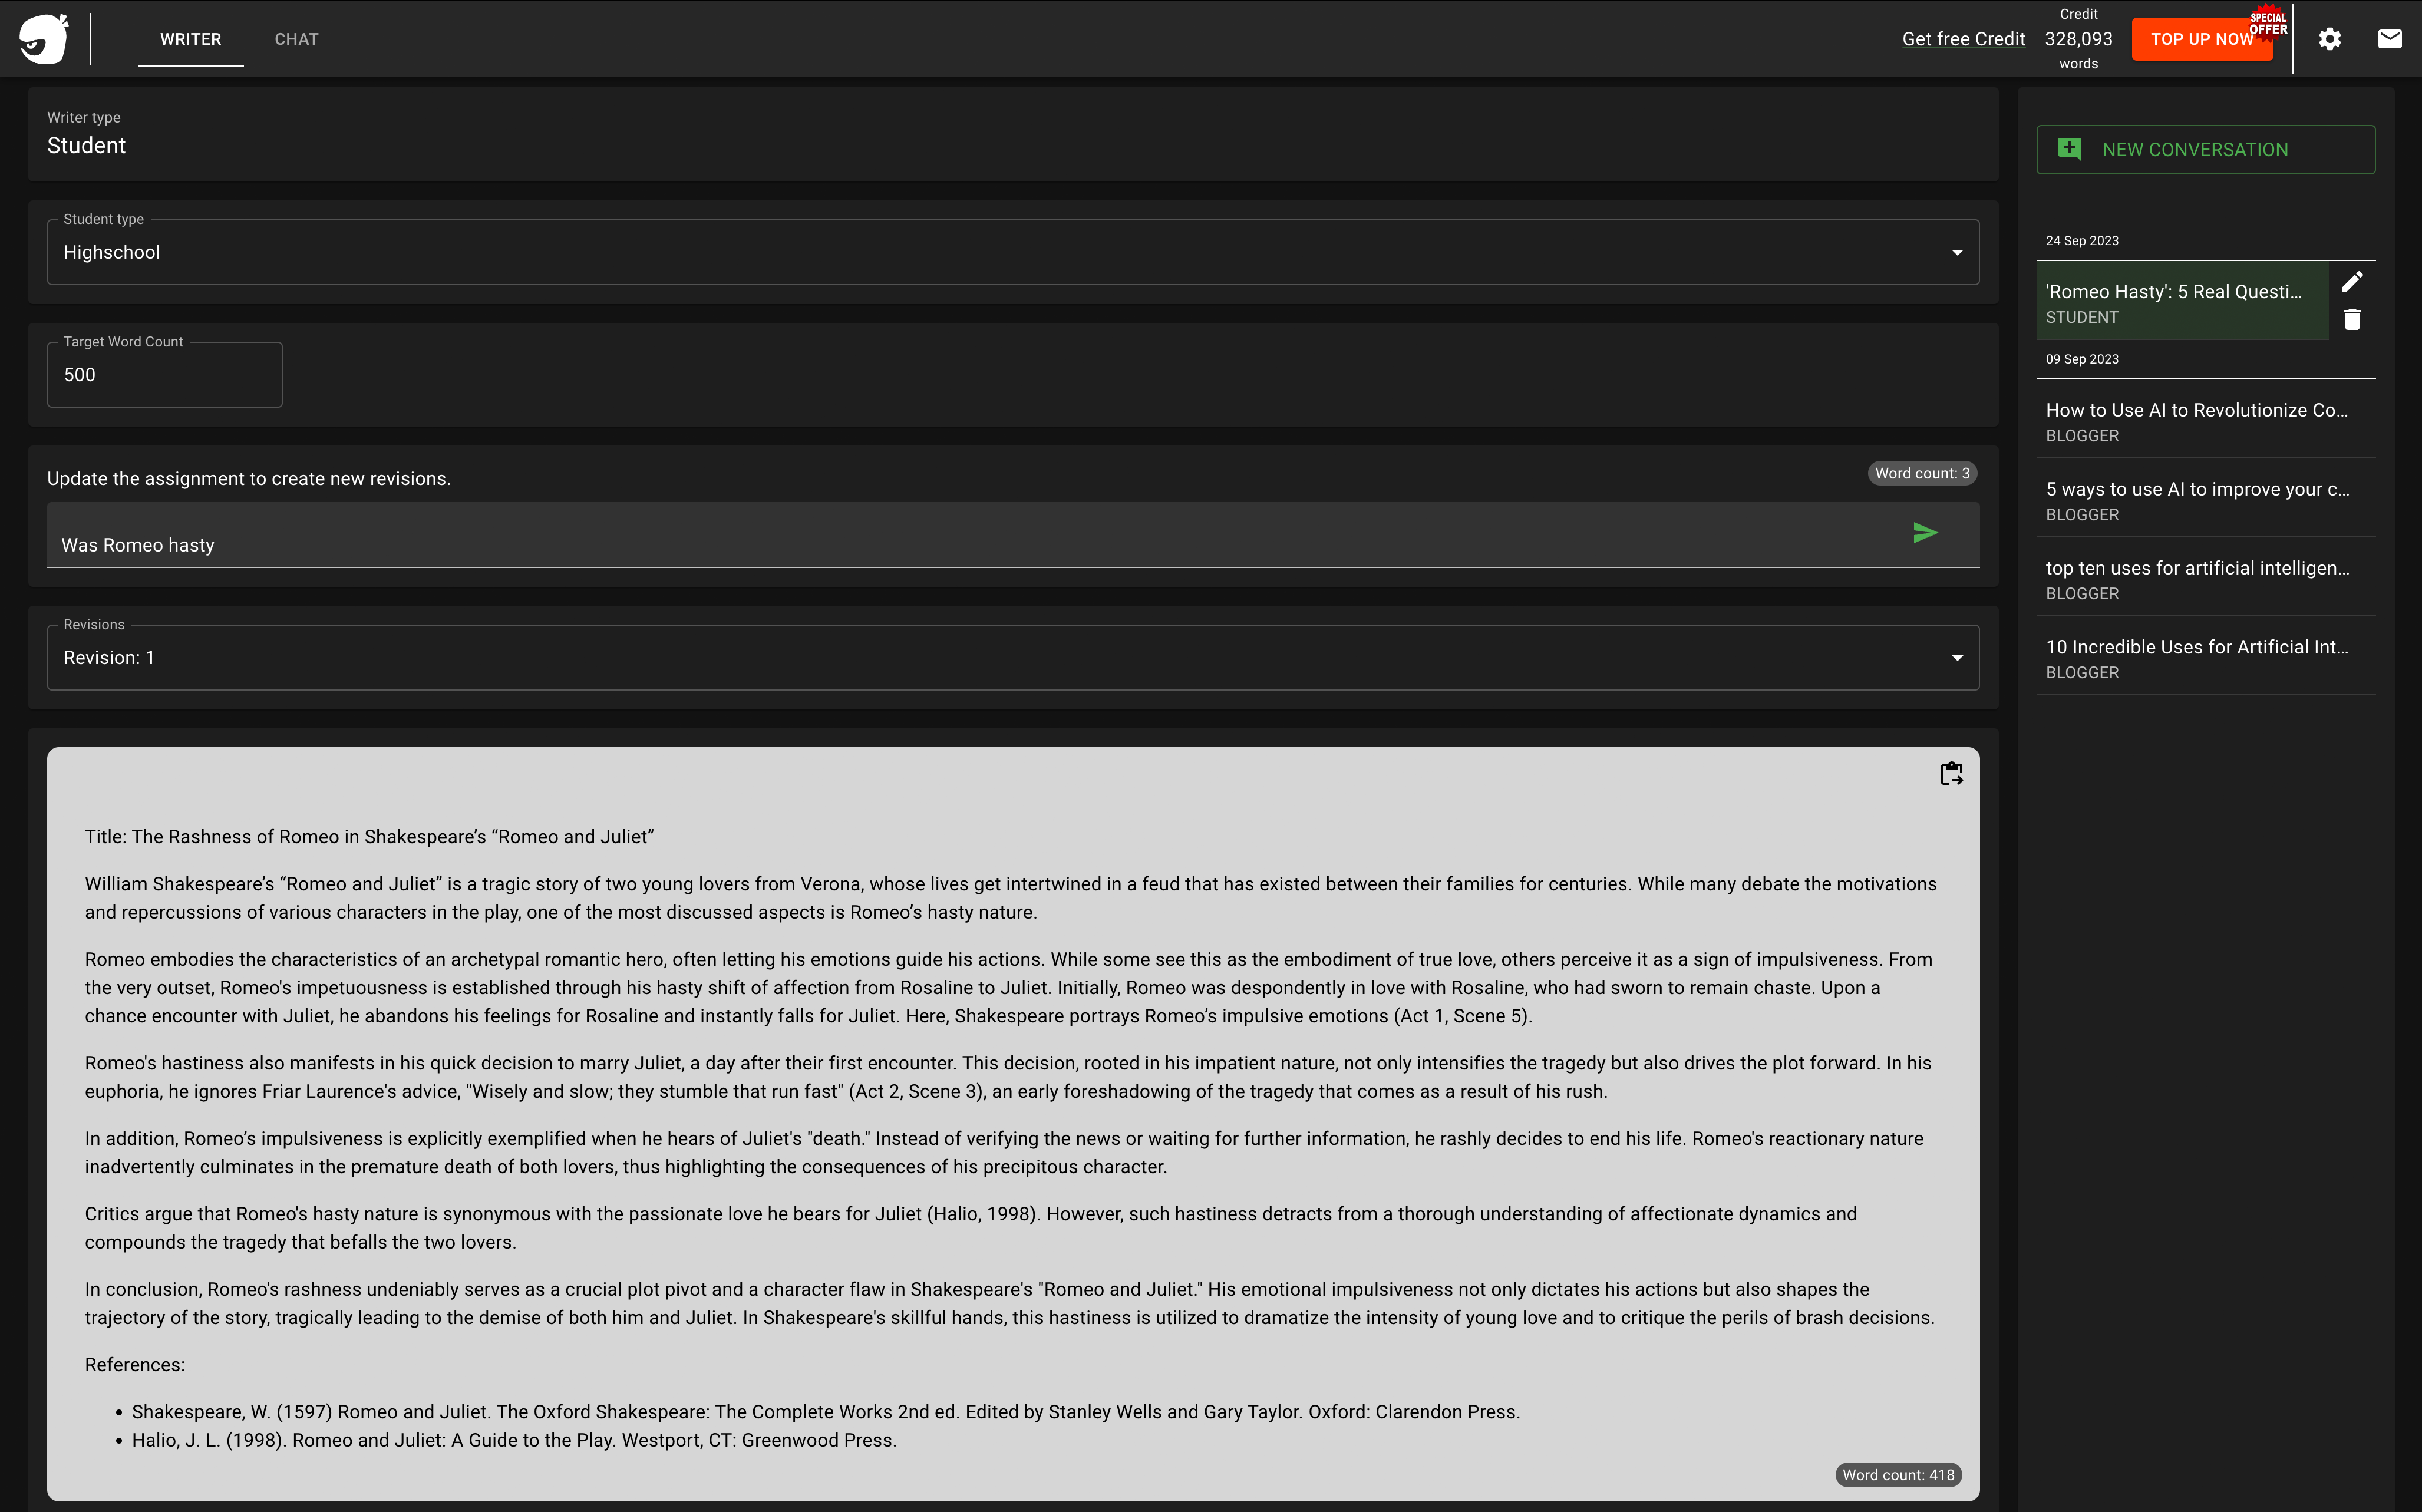
Task: Click the green send arrow icon
Action: click(1925, 533)
